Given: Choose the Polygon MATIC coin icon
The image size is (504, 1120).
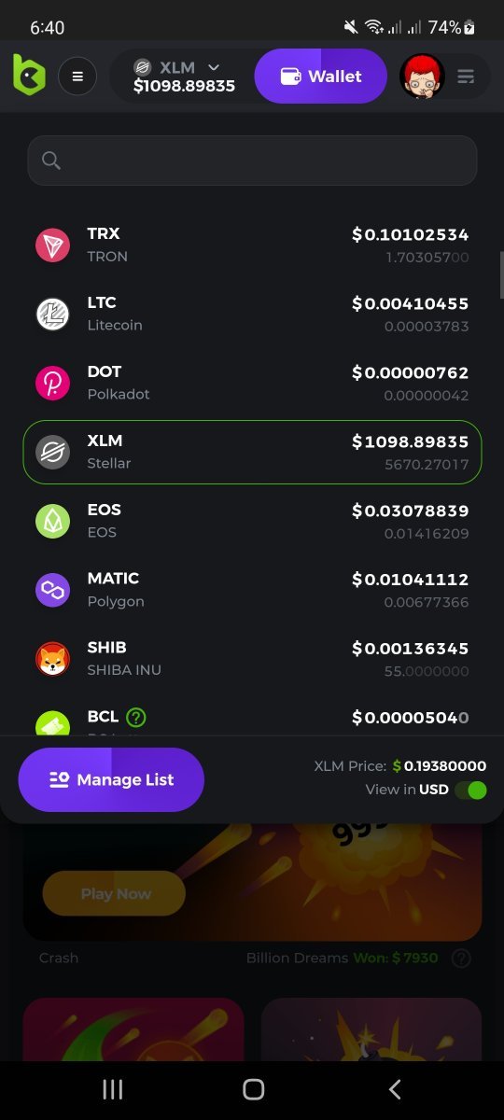Looking at the screenshot, I should click(x=53, y=590).
